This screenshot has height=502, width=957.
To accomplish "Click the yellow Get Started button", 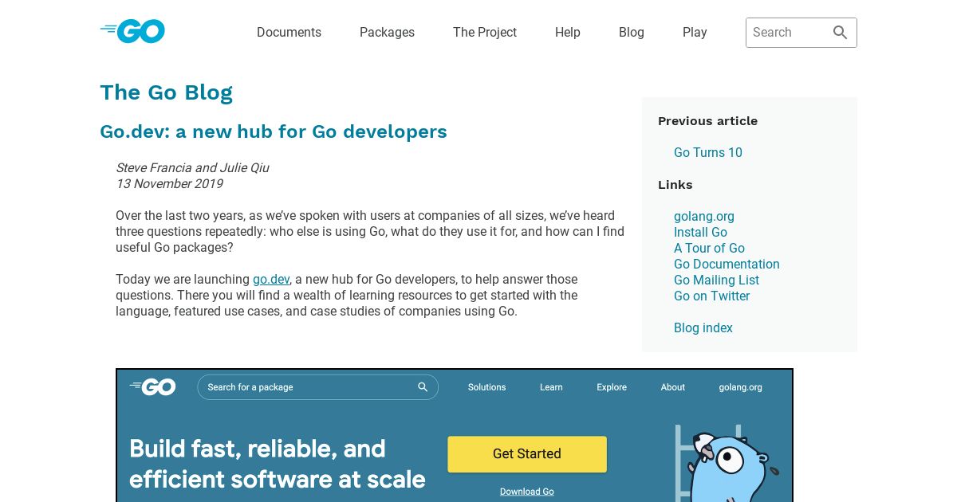I will [527, 454].
